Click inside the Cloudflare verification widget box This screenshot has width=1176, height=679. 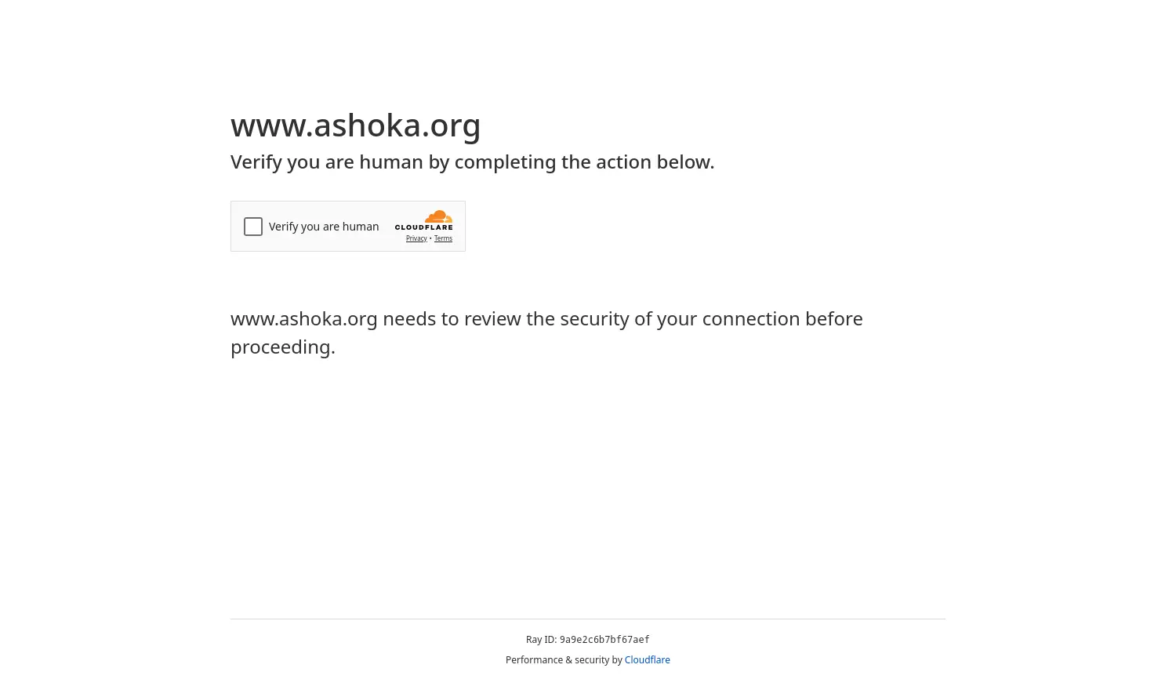[x=347, y=226]
